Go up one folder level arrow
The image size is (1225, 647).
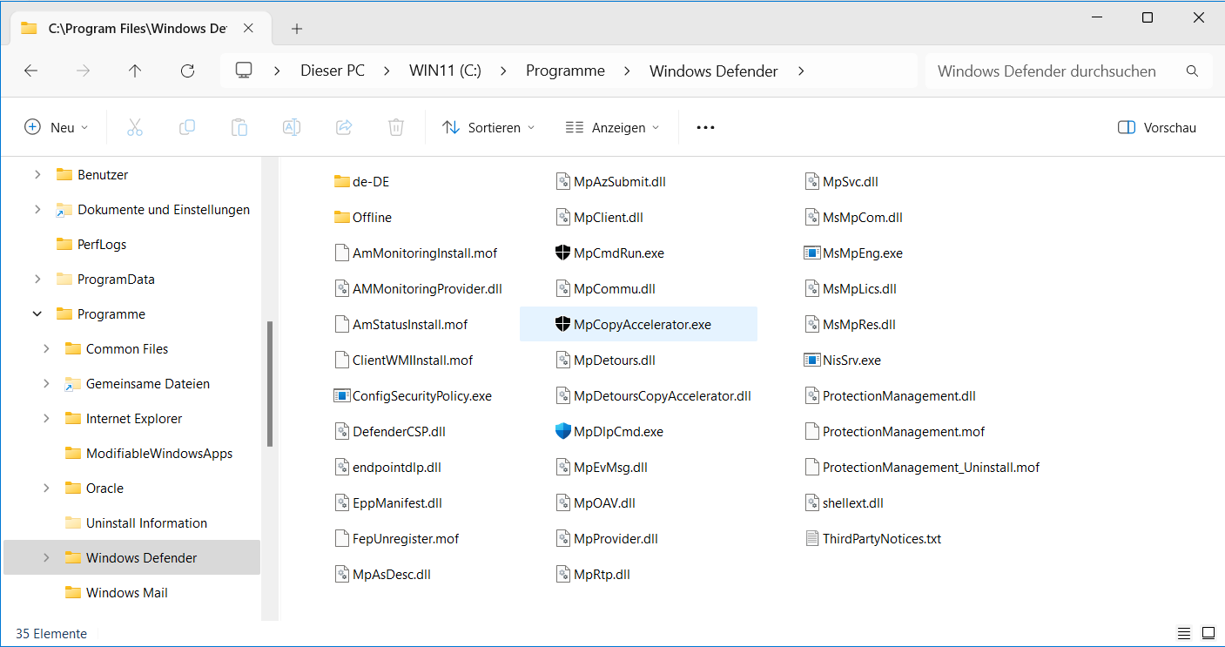pos(135,71)
